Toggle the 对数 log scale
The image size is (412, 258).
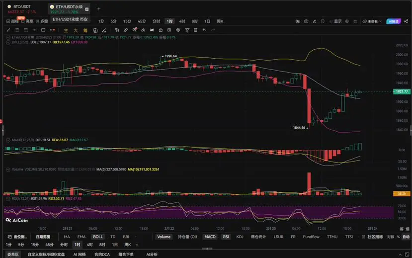(391, 237)
